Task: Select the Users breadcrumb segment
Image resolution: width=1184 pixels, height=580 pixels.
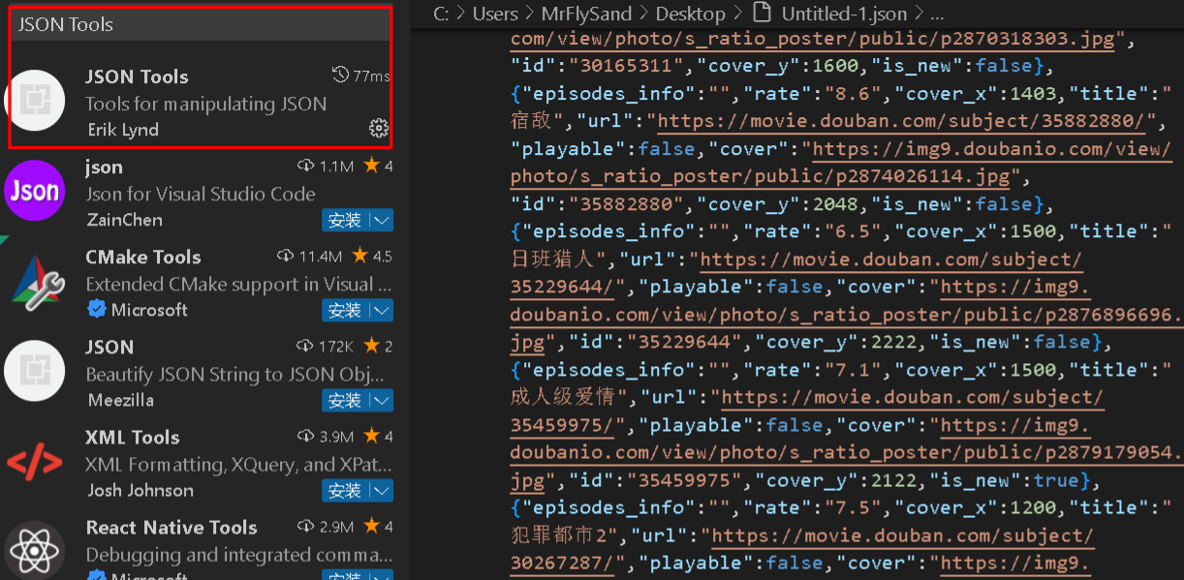Action: 495,14
